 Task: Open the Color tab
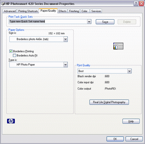(84, 11)
